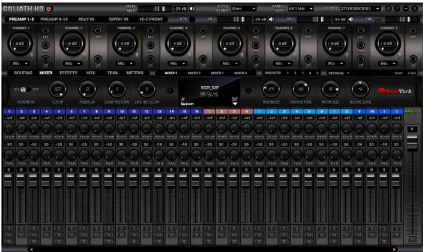Click the mixer scrollbar left arrow
Image resolution: width=423 pixels, height=252 pixels.
click(32, 250)
